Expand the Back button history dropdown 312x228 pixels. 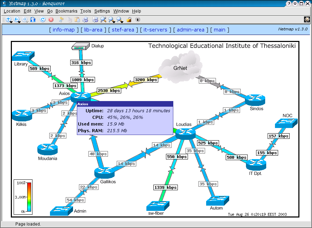click(20, 22)
